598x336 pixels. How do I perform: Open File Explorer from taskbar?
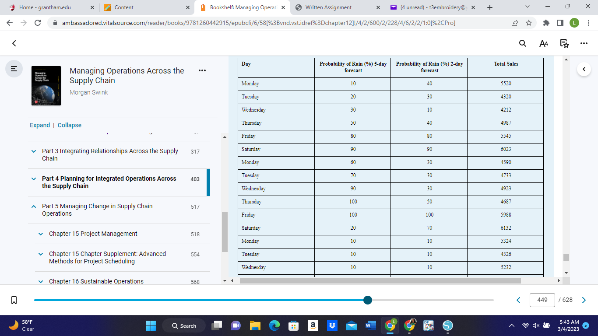coord(255,325)
